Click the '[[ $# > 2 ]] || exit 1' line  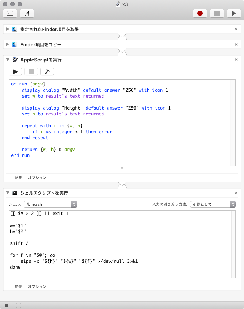(x=39, y=214)
